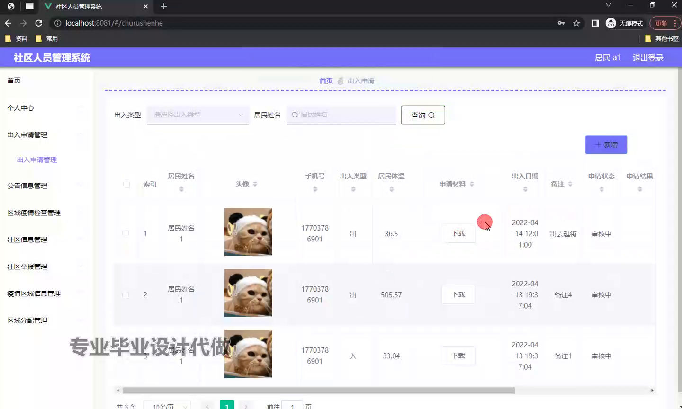682x409 pixels.
Task: Focus the 前往 page jump input
Action: (x=292, y=406)
